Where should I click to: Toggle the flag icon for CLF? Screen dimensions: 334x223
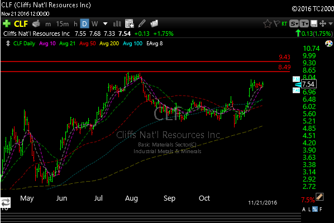tap(276, 23)
